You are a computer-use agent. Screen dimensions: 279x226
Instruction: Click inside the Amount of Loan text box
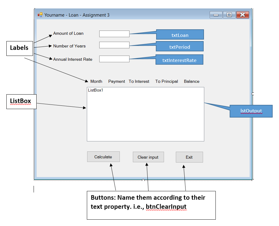coord(114,34)
